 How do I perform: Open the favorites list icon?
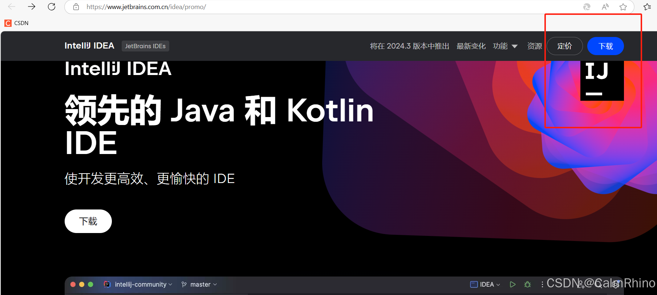point(647,7)
